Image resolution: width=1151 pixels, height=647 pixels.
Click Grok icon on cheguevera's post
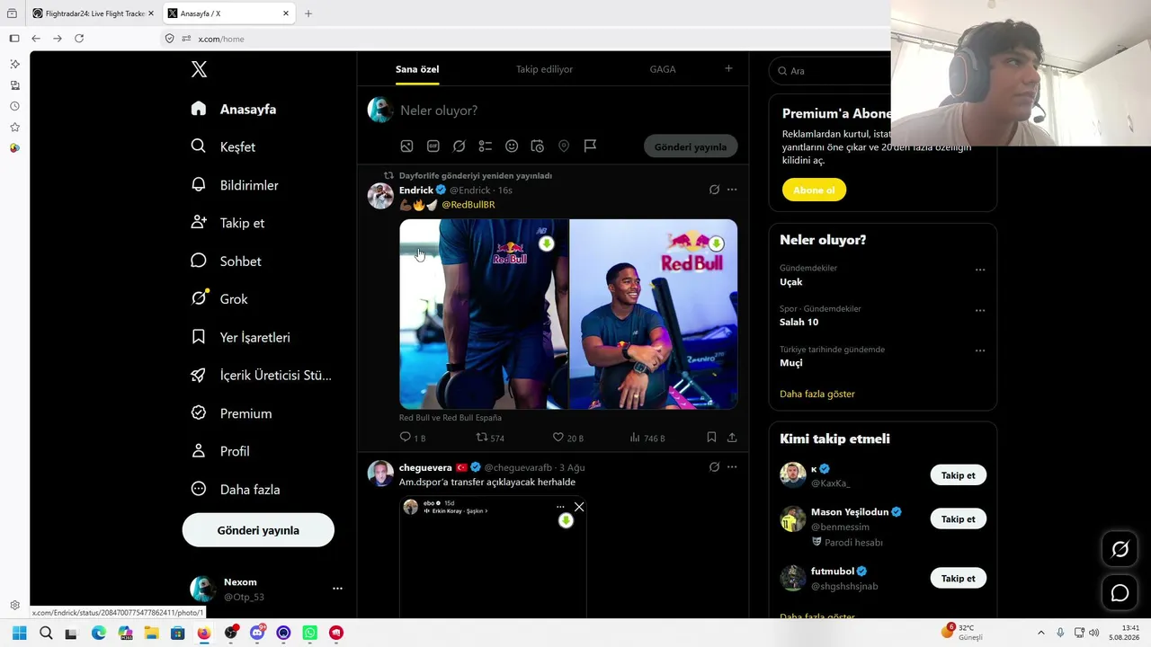(714, 467)
